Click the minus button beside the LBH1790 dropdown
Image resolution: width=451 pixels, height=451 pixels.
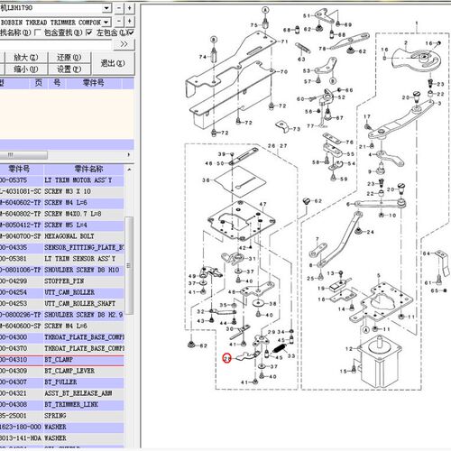pos(119,8)
